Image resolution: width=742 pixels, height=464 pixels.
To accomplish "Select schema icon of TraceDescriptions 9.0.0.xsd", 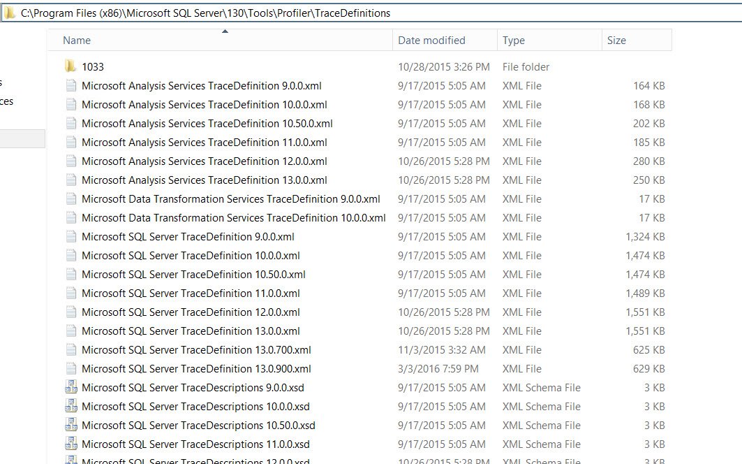I will tap(71, 387).
